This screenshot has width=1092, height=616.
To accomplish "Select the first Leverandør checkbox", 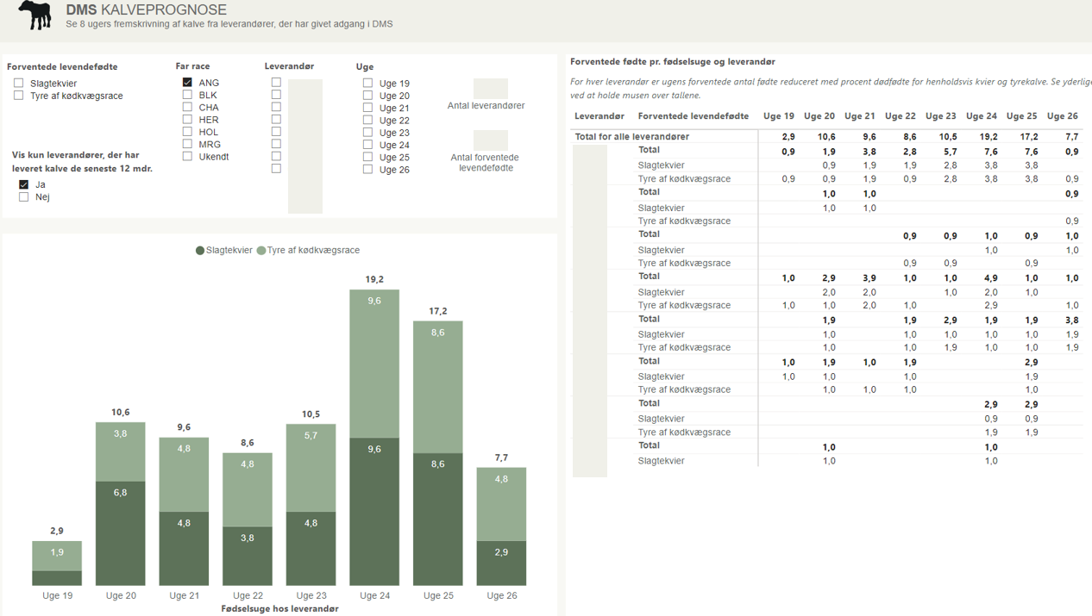I will [x=276, y=83].
